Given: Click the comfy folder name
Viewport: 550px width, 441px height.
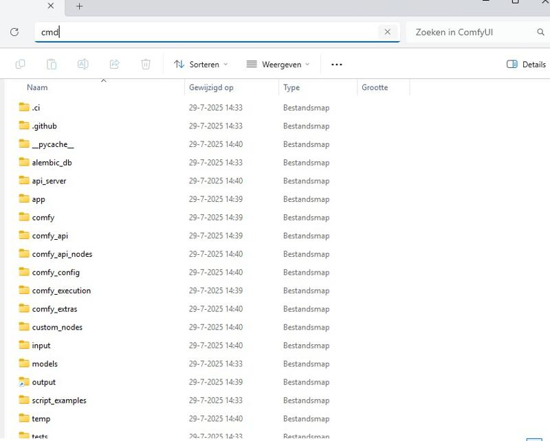Looking at the screenshot, I should click(x=43, y=218).
